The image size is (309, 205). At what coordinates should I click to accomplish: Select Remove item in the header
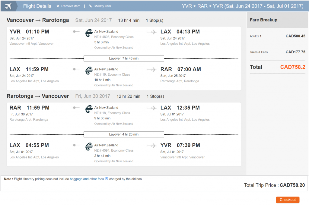coord(71,6)
